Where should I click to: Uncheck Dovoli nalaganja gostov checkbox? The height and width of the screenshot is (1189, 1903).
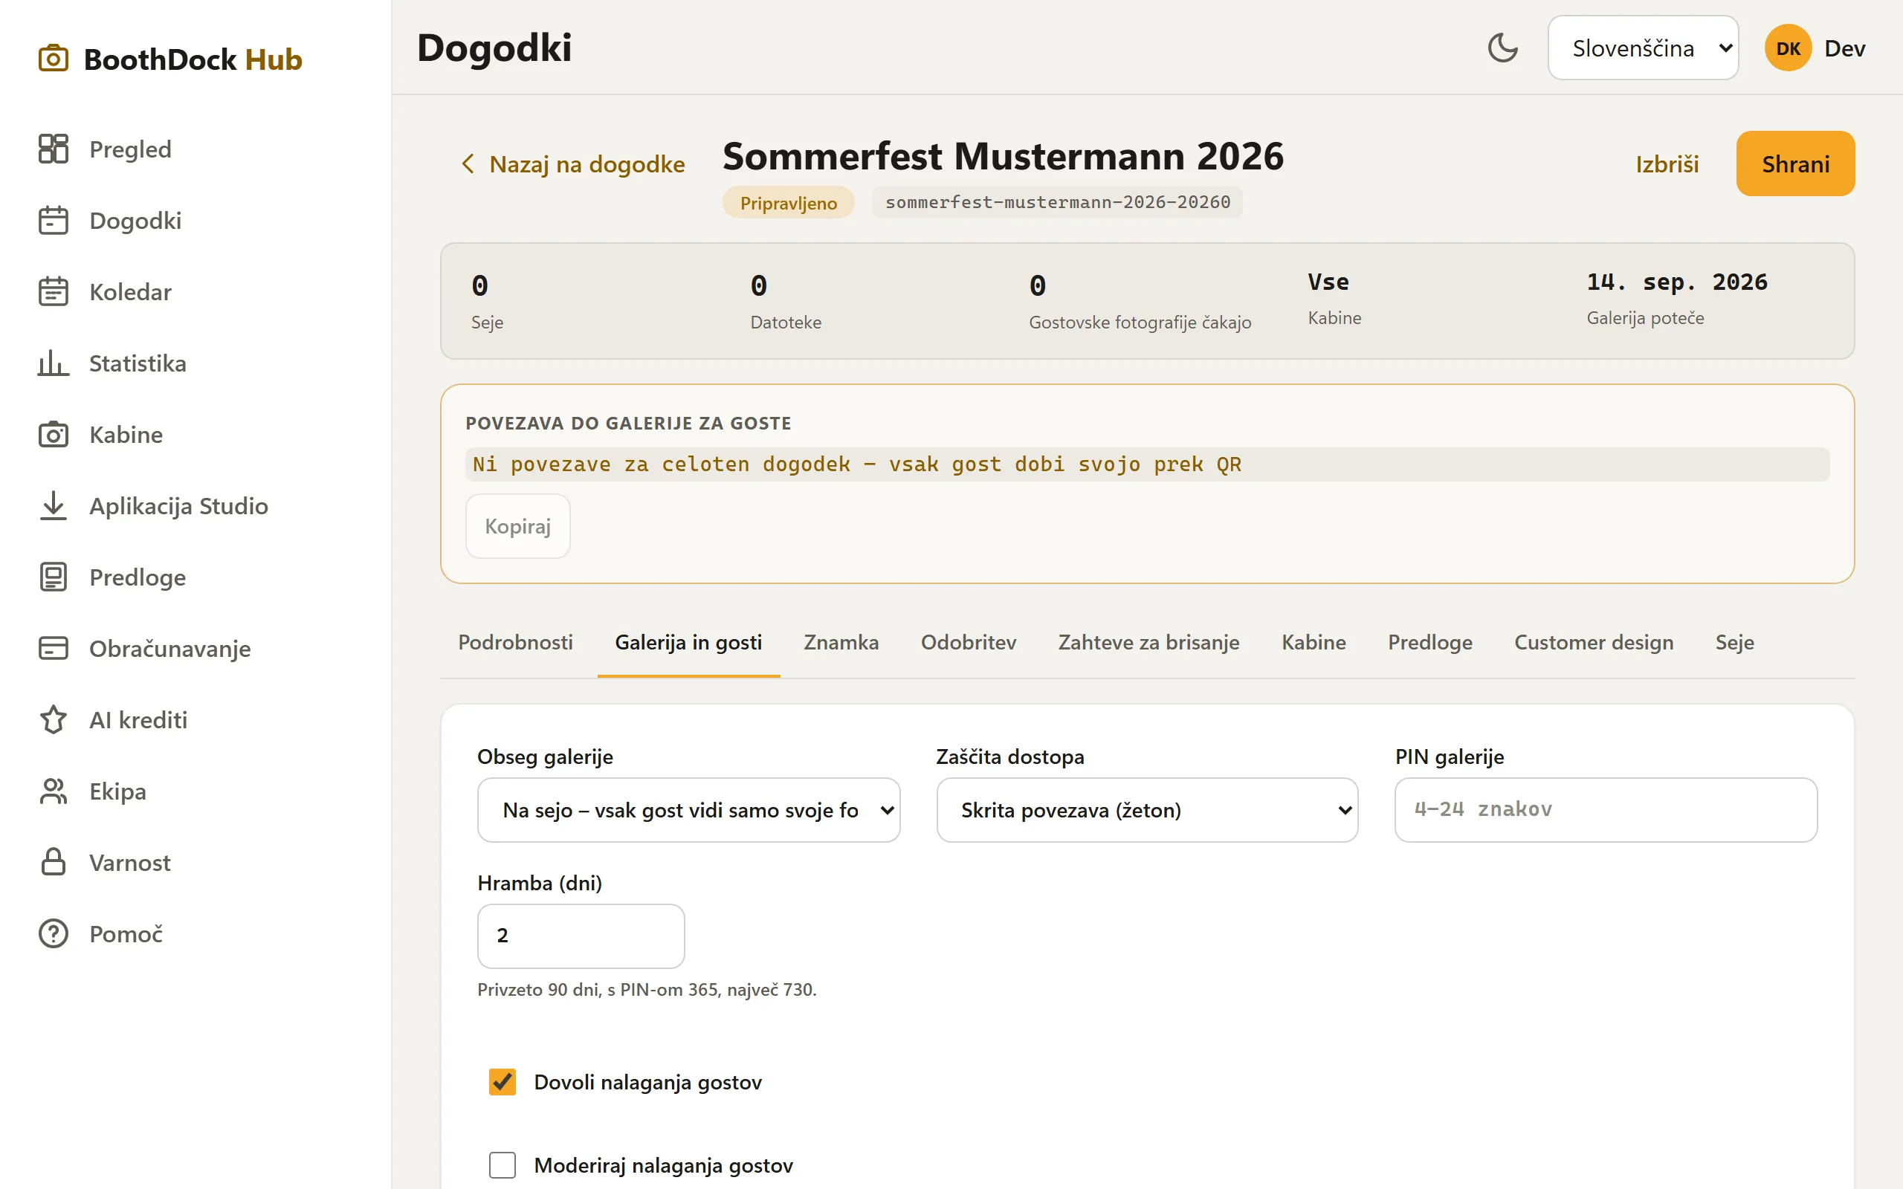coord(503,1082)
